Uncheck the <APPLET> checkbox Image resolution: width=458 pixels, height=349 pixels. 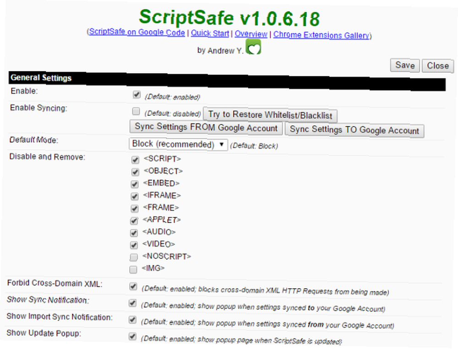point(134,220)
